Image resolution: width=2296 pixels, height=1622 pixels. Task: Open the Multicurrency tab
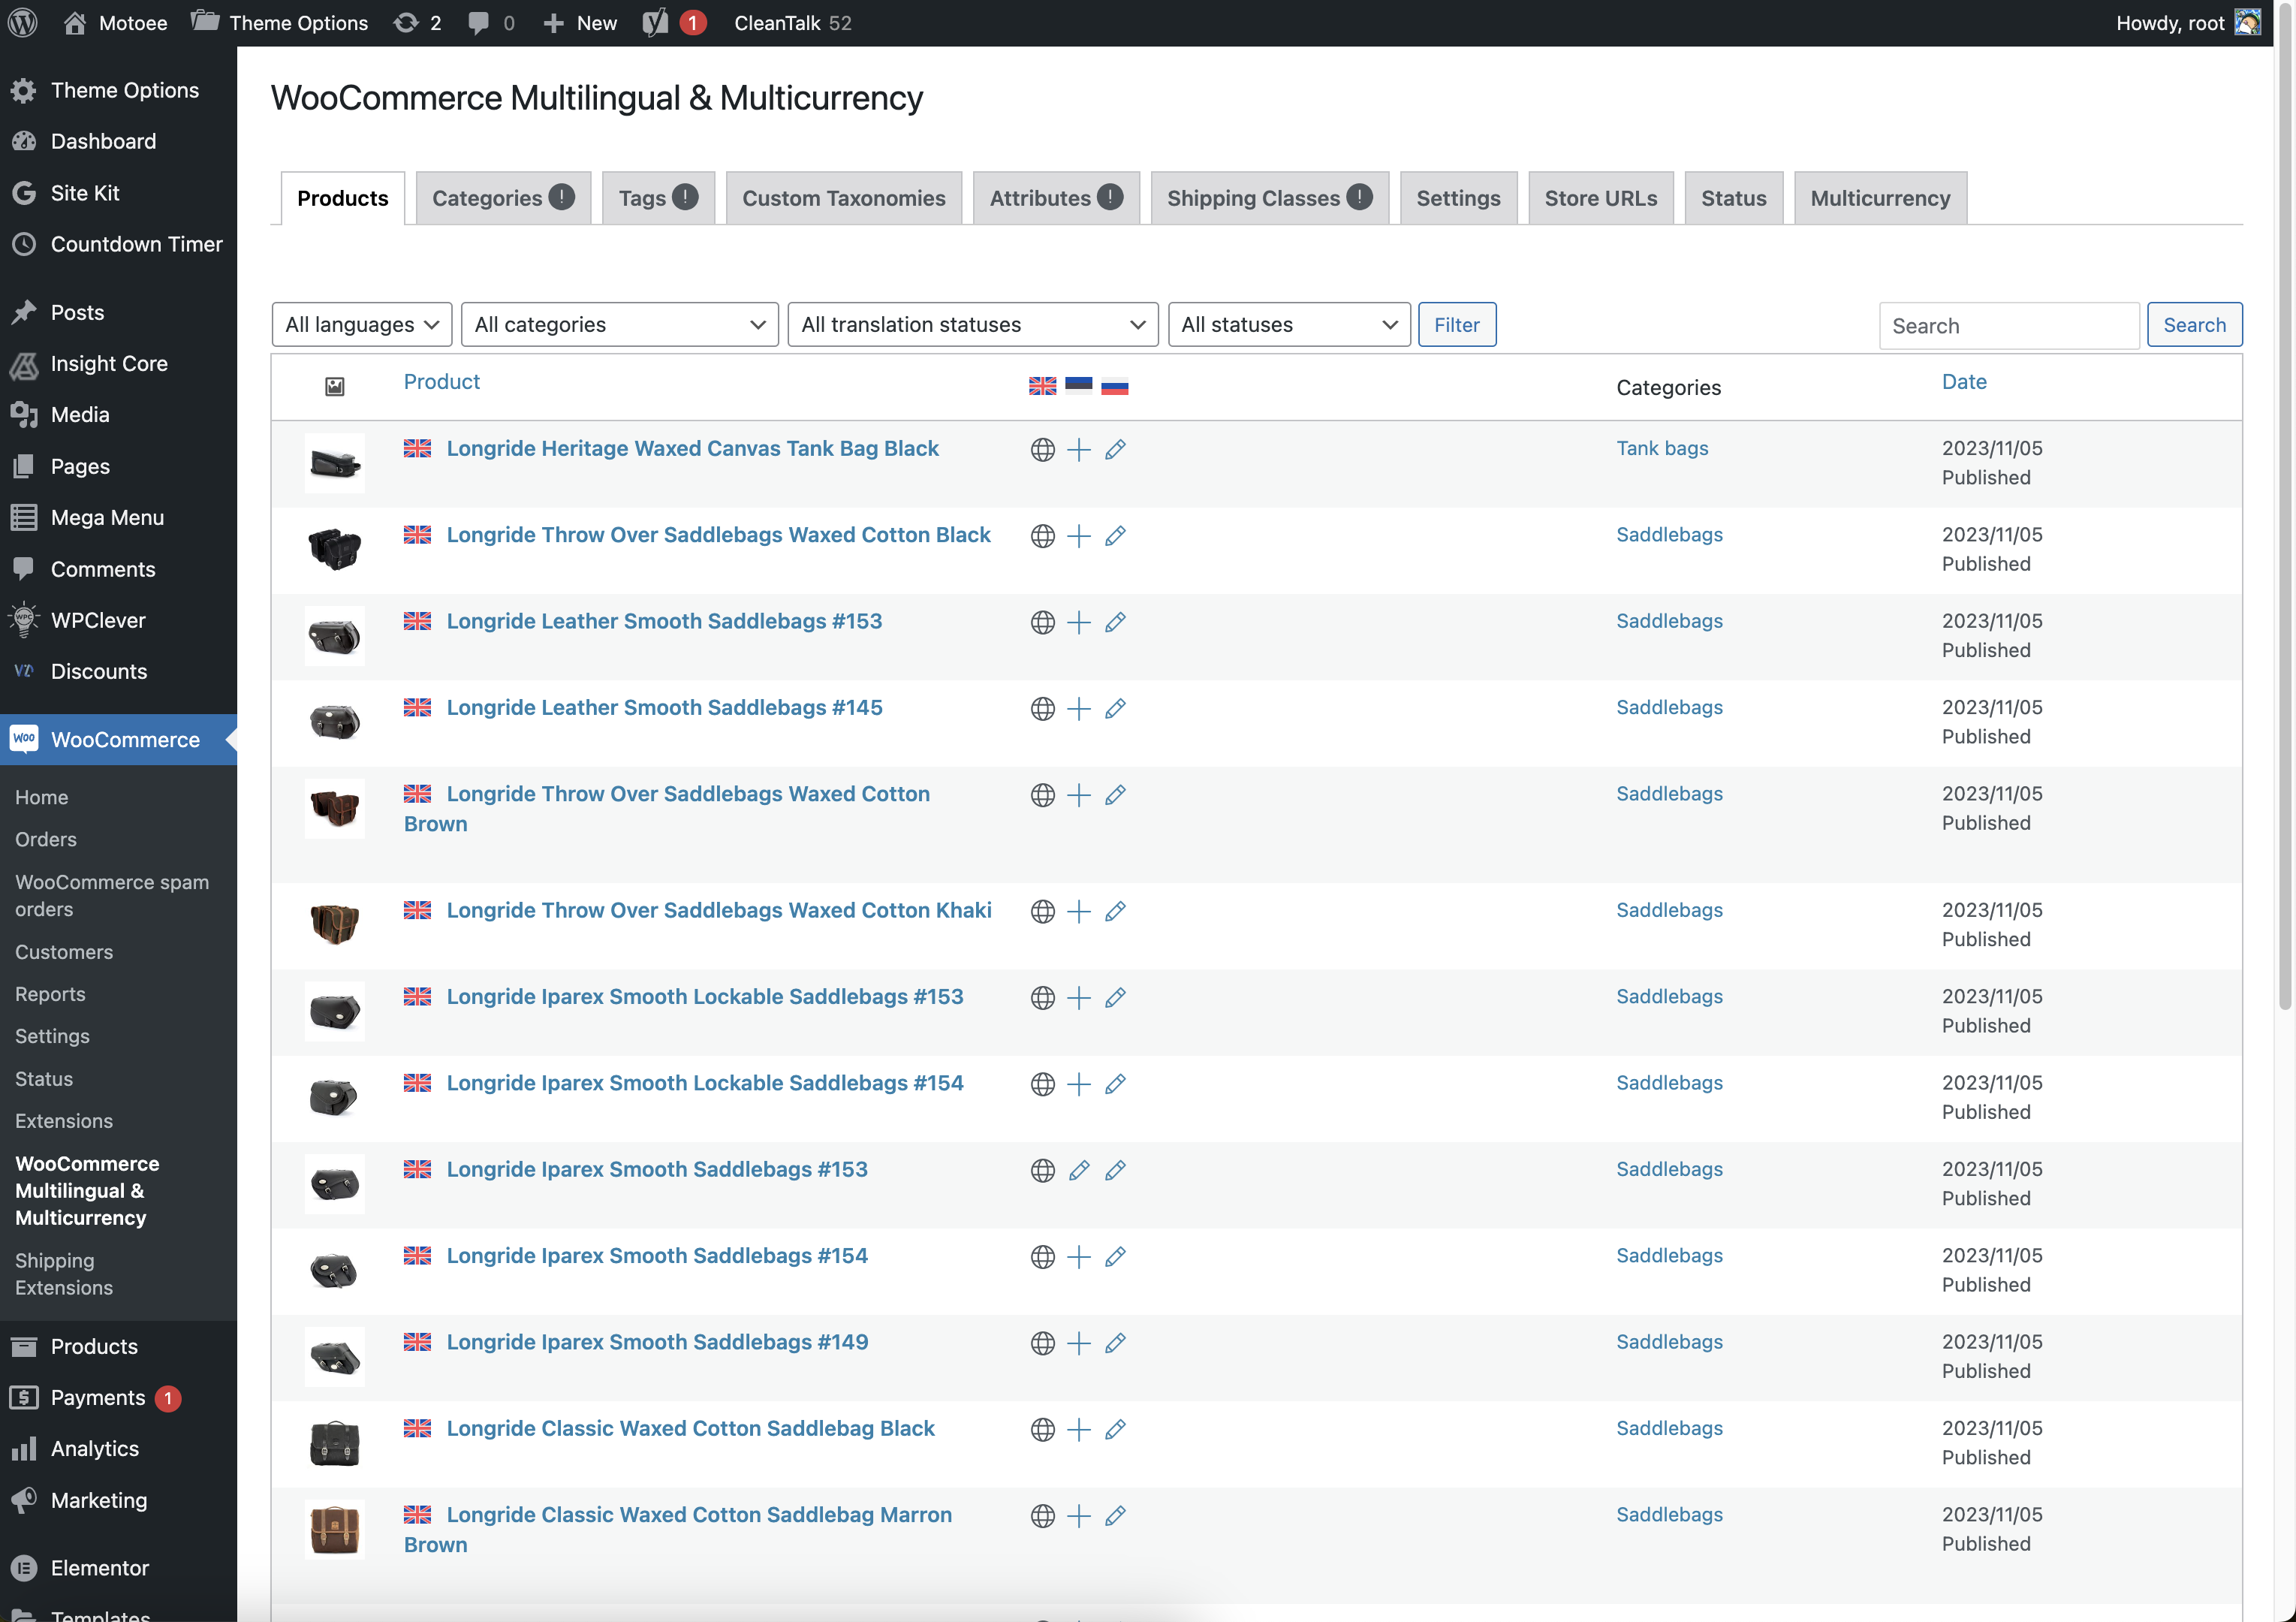point(1880,198)
